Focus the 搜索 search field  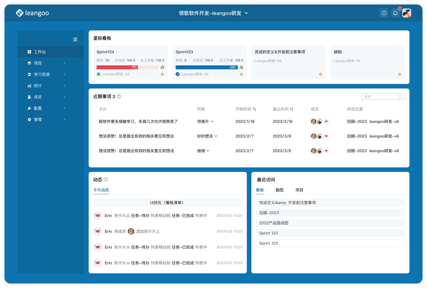click(x=381, y=96)
